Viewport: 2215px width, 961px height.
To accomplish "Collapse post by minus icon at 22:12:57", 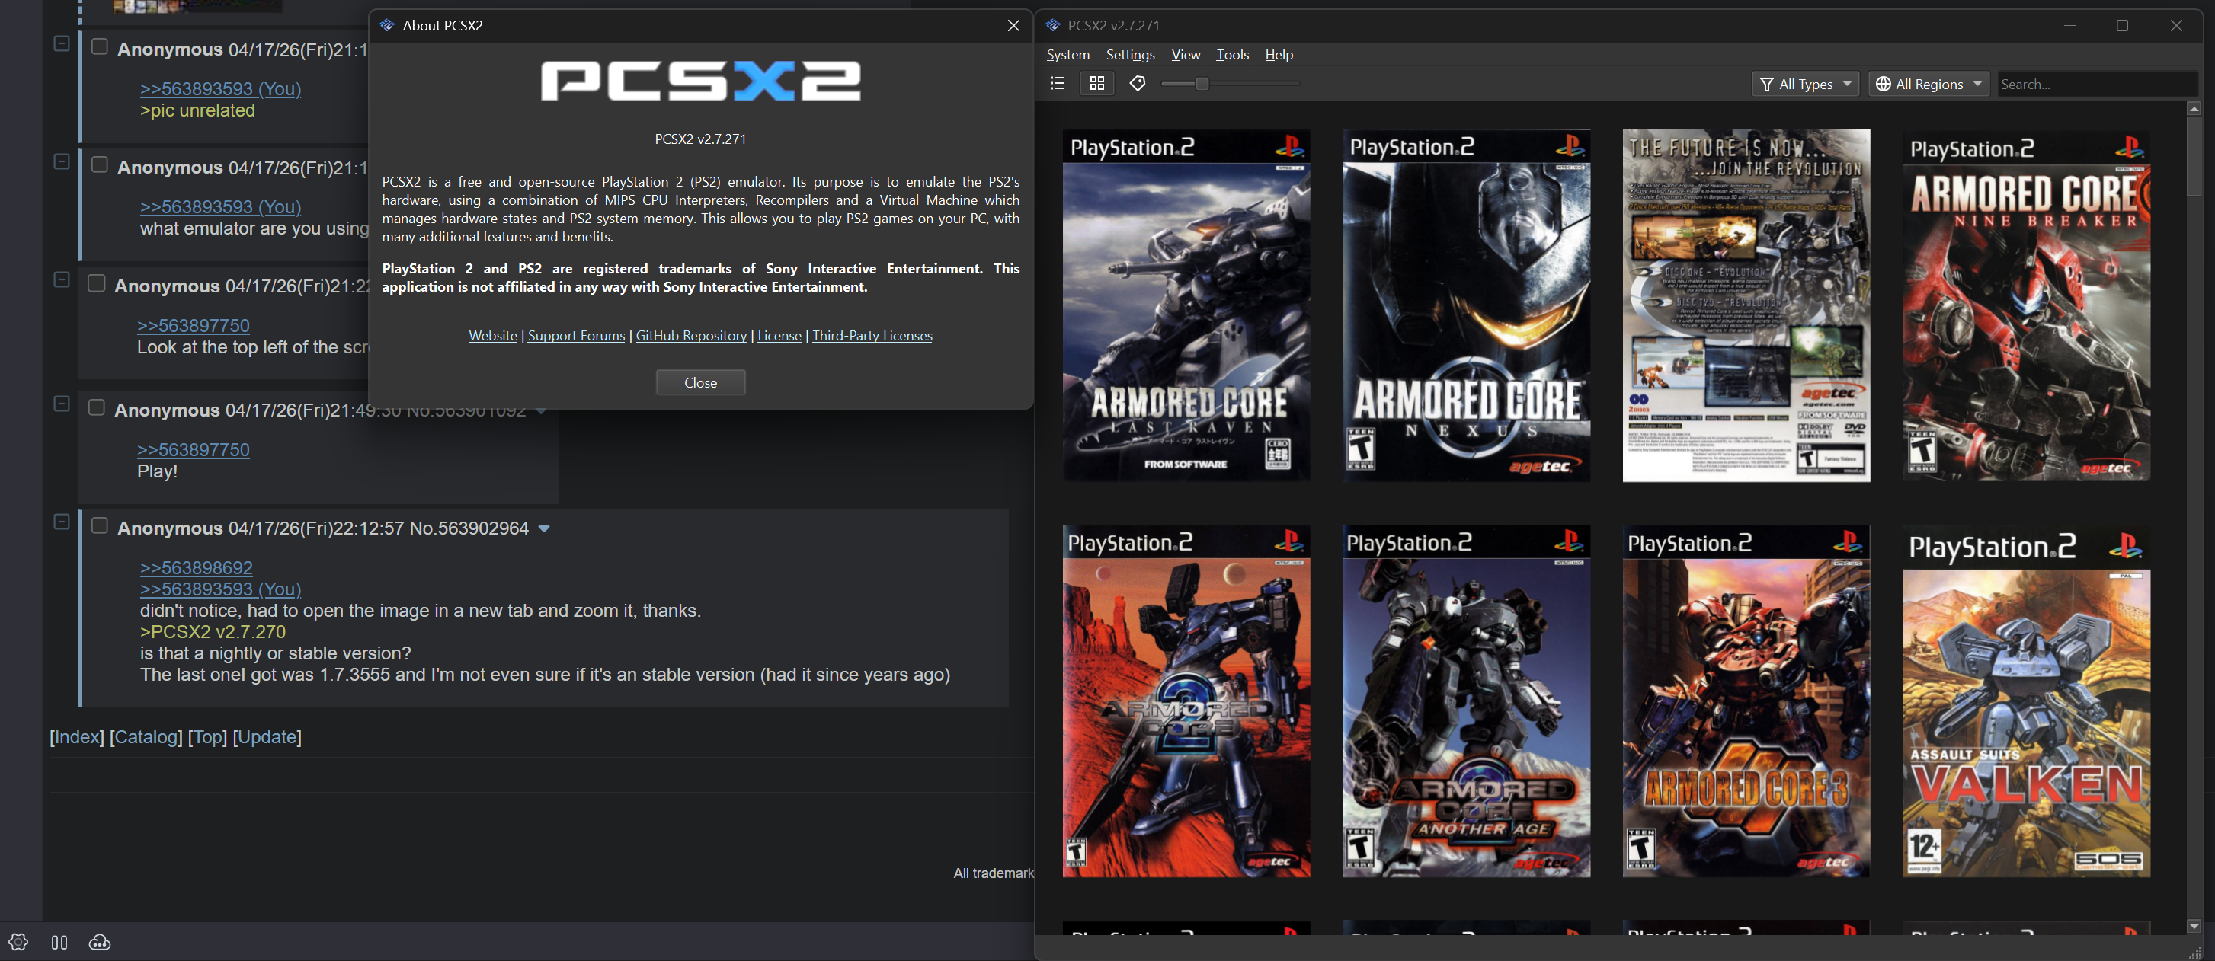I will pyautogui.click(x=62, y=522).
